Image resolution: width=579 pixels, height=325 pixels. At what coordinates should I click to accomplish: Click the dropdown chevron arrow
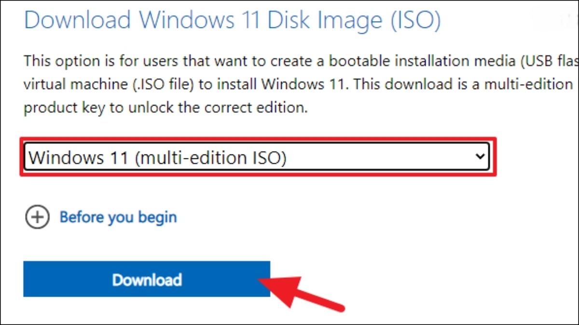click(x=479, y=156)
